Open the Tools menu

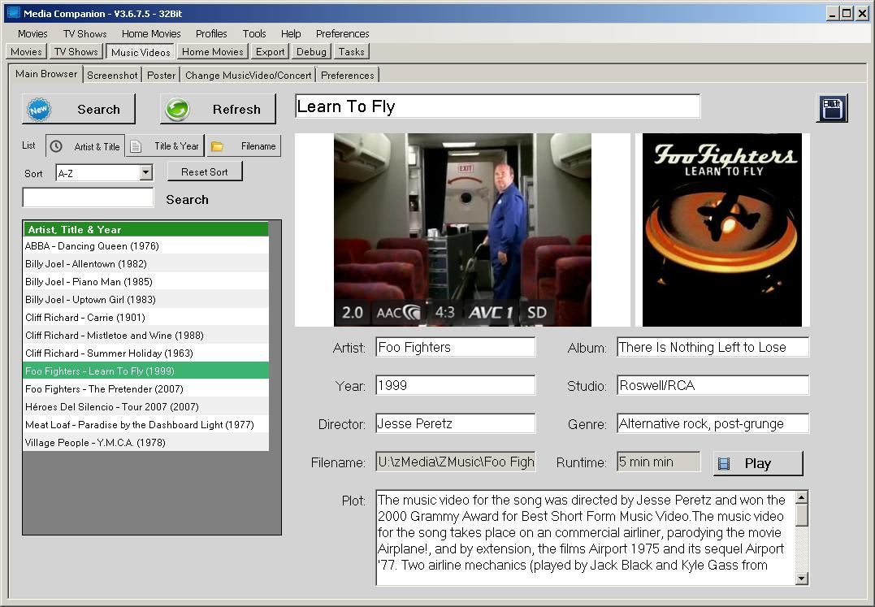pos(254,33)
